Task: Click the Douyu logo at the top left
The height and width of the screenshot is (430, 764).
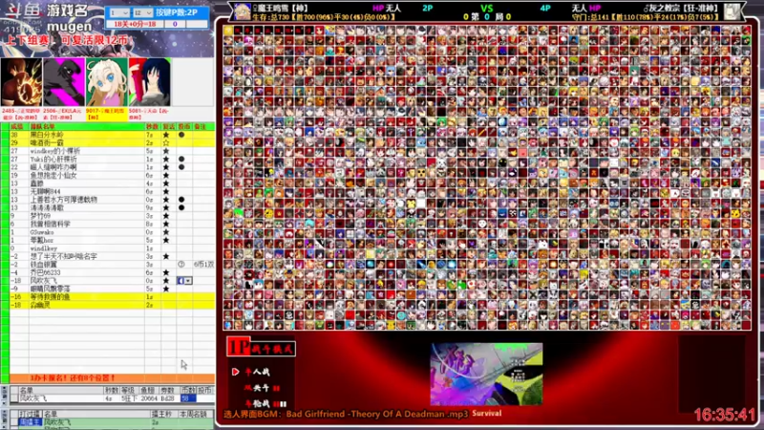Action: click(23, 11)
